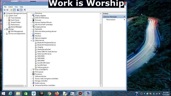The height and width of the screenshot is (96, 171).
Task: Select the Nokia SyncML Server device
Action: [44, 54]
